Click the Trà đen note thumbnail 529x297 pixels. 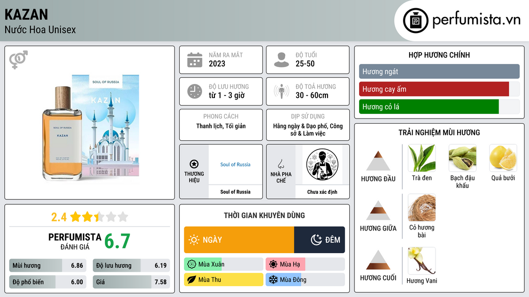coord(422,158)
